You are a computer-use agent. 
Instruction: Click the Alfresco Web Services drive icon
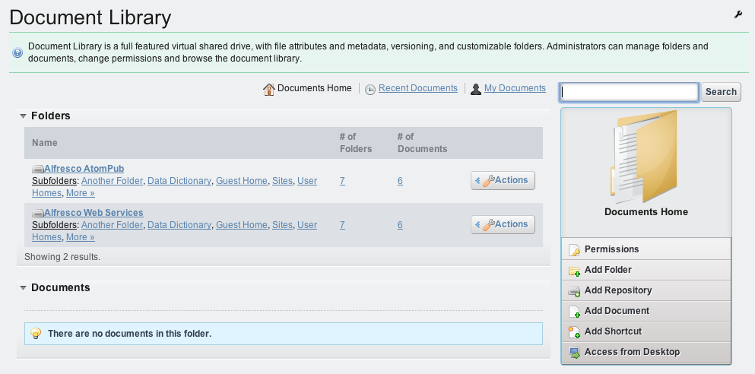38,214
